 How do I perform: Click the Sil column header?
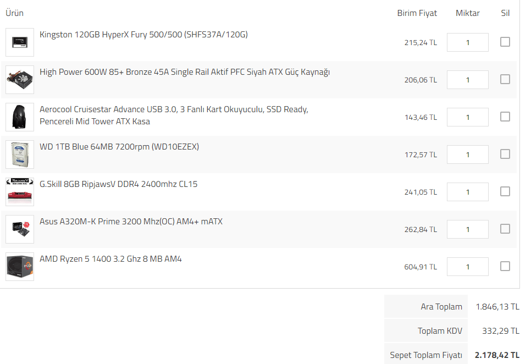(505, 13)
